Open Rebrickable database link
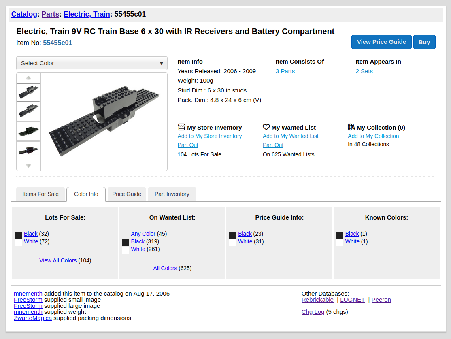The image size is (451, 339). 317,300
